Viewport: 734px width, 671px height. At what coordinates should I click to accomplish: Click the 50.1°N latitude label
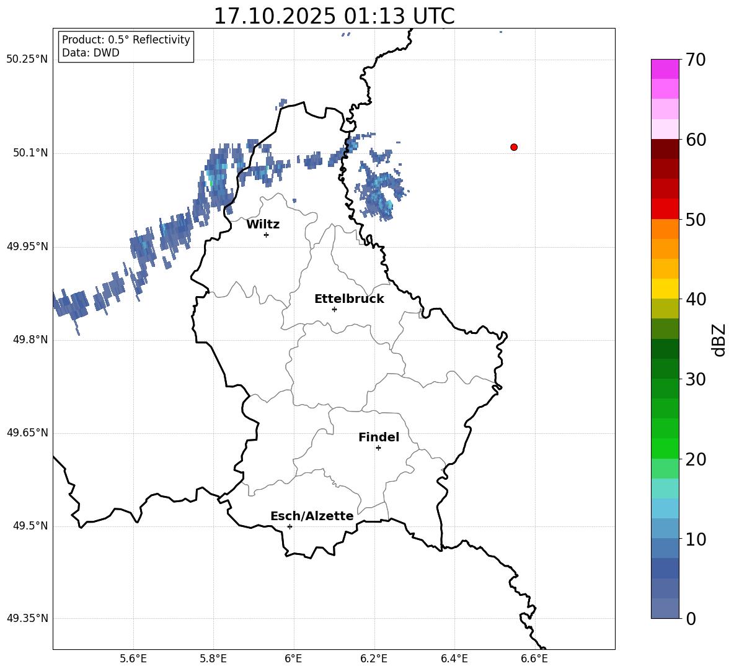[30, 153]
